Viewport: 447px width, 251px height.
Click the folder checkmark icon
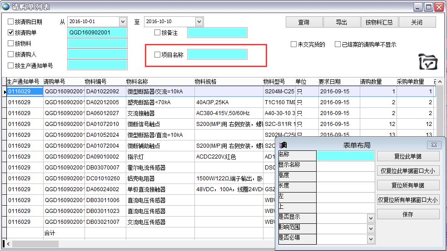(427, 62)
